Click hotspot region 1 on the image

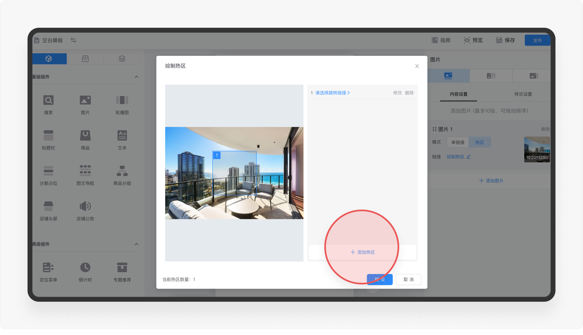[234, 173]
